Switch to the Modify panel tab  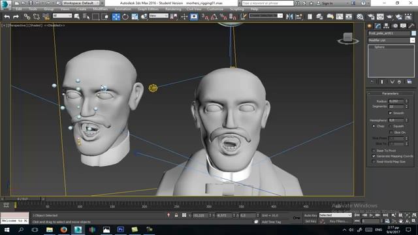(x=378, y=26)
